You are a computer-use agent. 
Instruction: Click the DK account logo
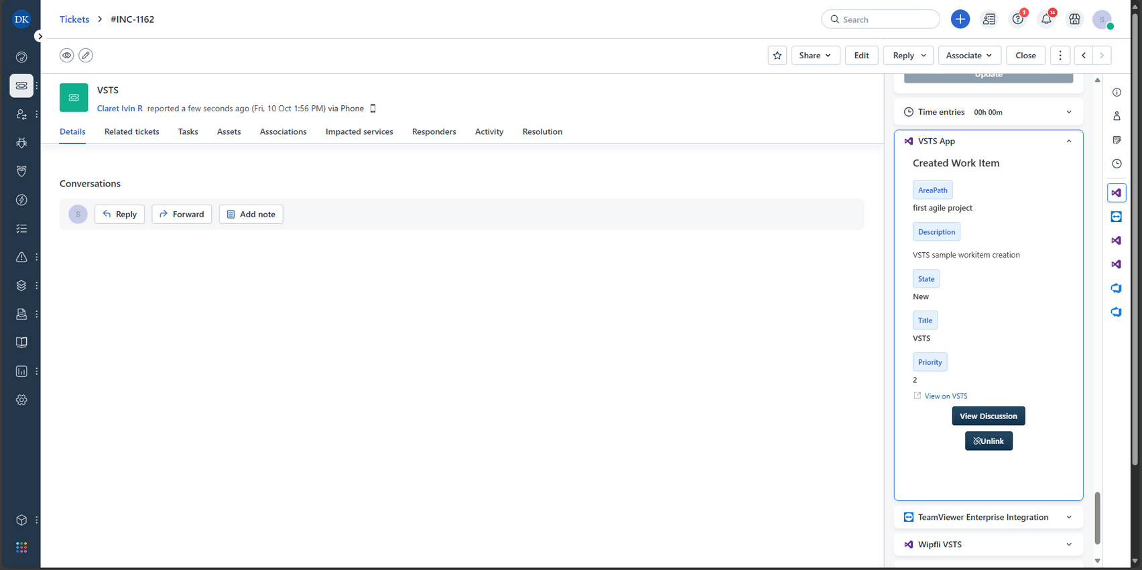[x=21, y=19]
